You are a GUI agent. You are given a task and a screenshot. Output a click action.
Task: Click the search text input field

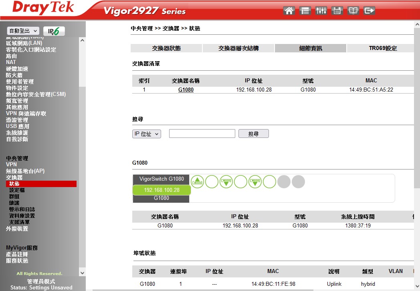pyautogui.click(x=202, y=134)
